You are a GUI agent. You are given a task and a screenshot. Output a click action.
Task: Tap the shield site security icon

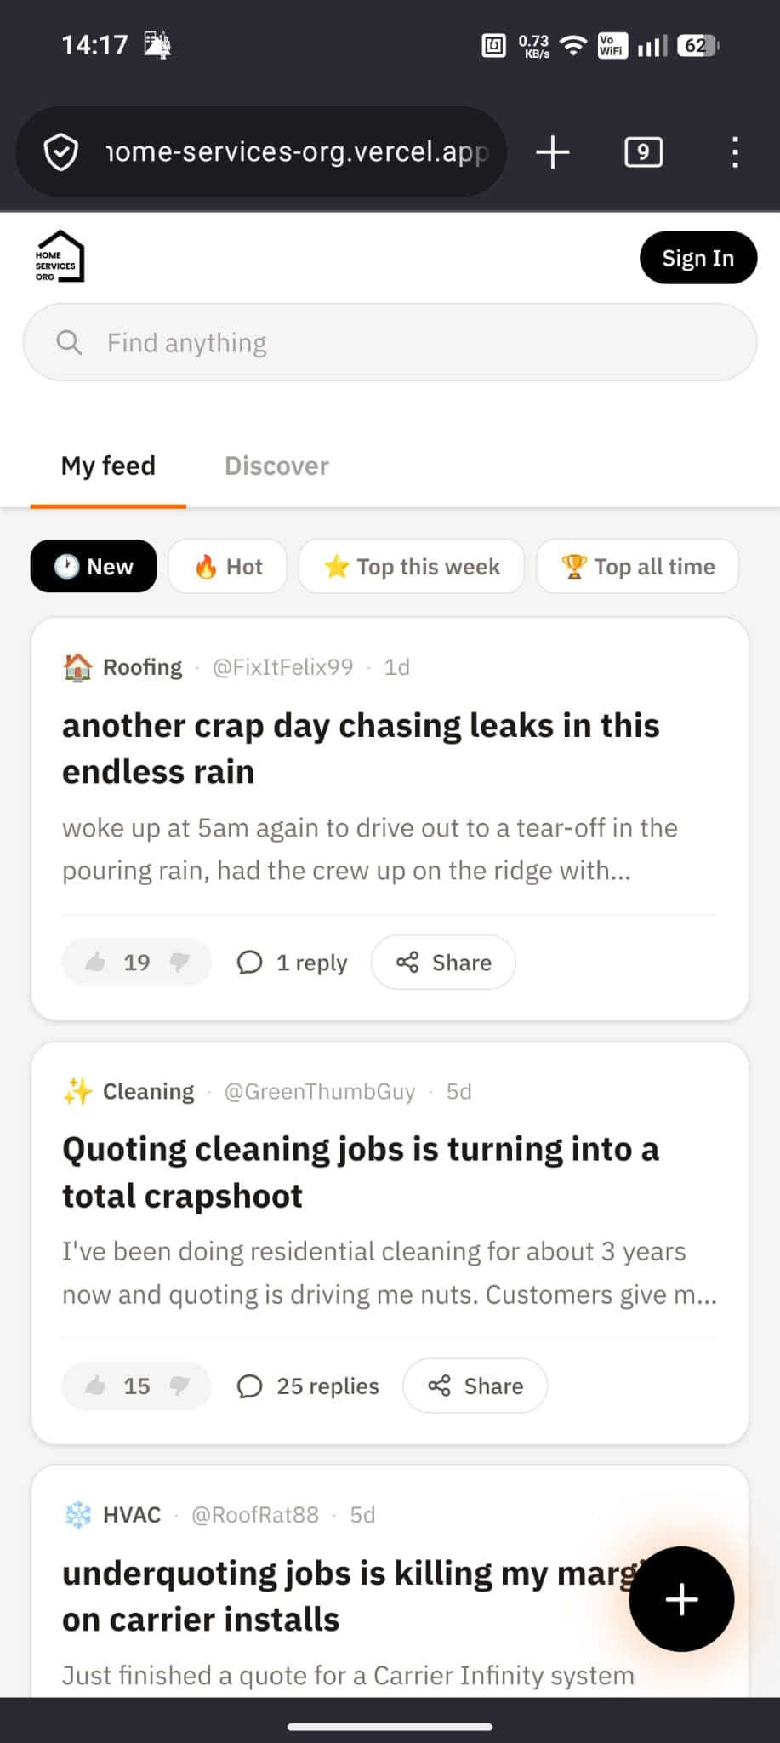tap(61, 152)
